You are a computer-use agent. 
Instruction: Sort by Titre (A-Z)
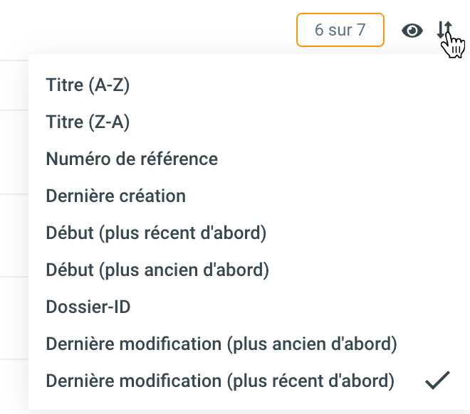pos(88,85)
